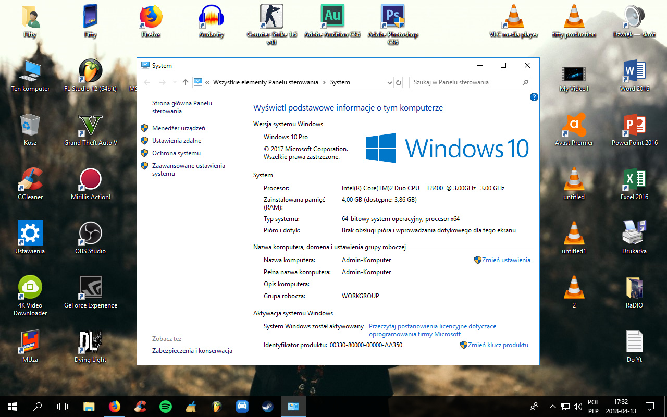Select Mirillis Action! desktop icon
The image size is (667, 417).
(91, 184)
